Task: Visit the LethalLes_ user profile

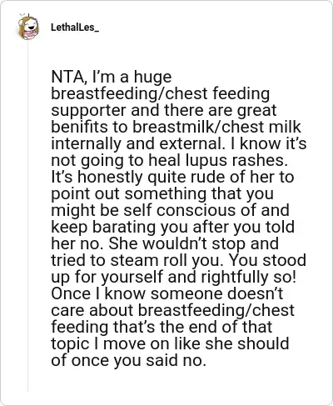Action: [x=75, y=28]
